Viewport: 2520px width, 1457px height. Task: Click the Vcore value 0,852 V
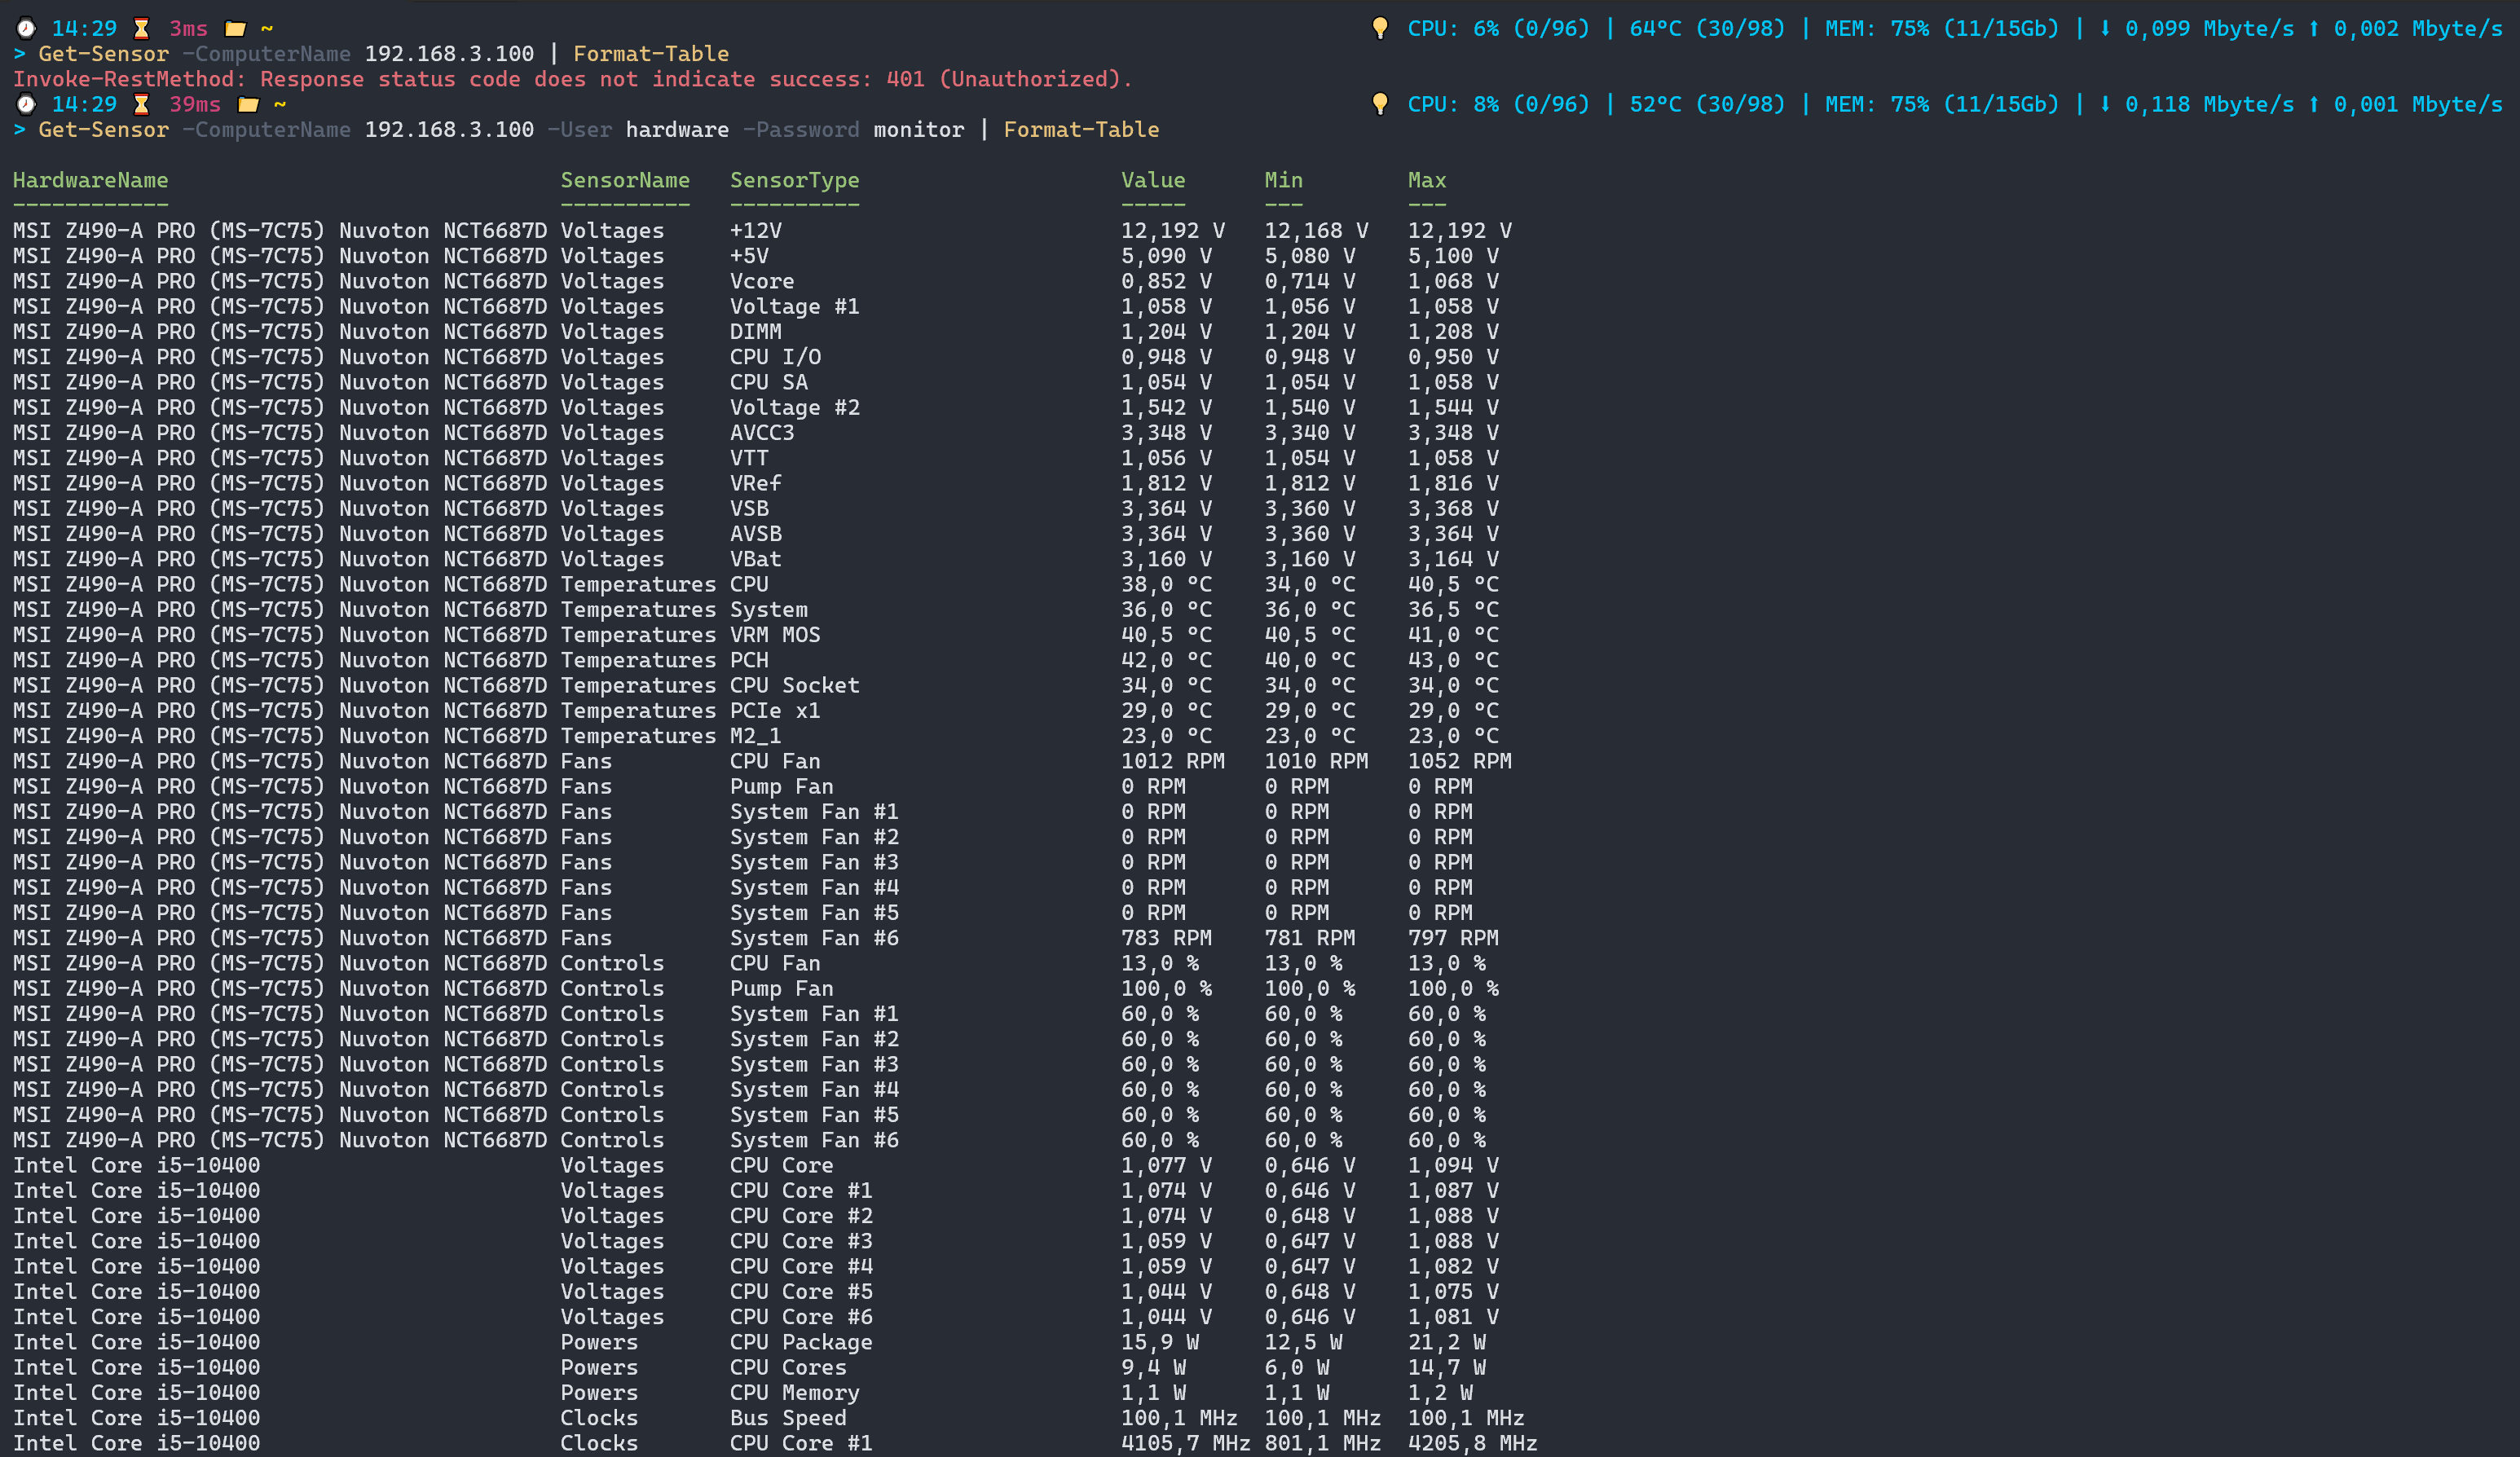(x=1166, y=281)
